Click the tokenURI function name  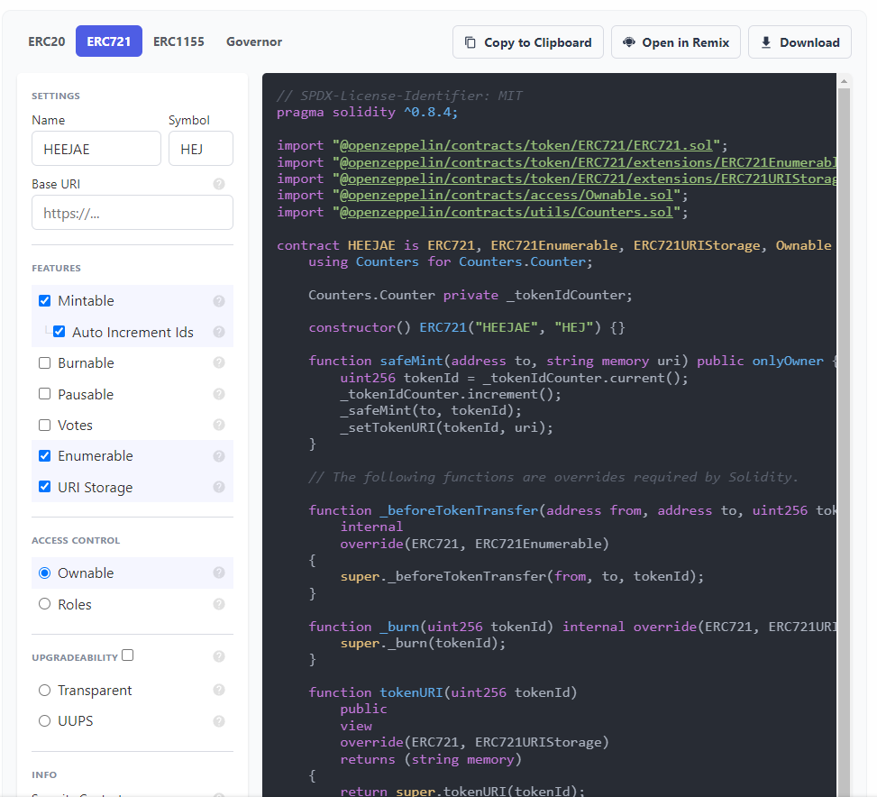411,692
